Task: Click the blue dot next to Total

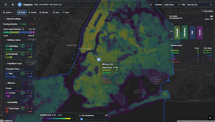Action: [x=7, y=73]
